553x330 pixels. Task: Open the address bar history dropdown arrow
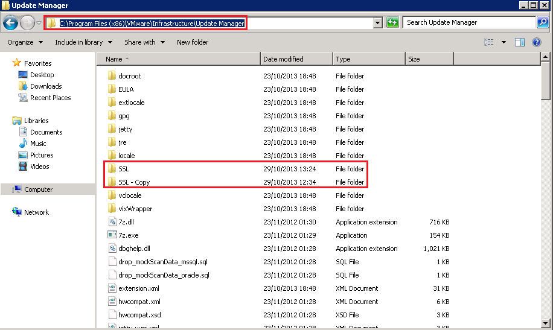coord(378,23)
